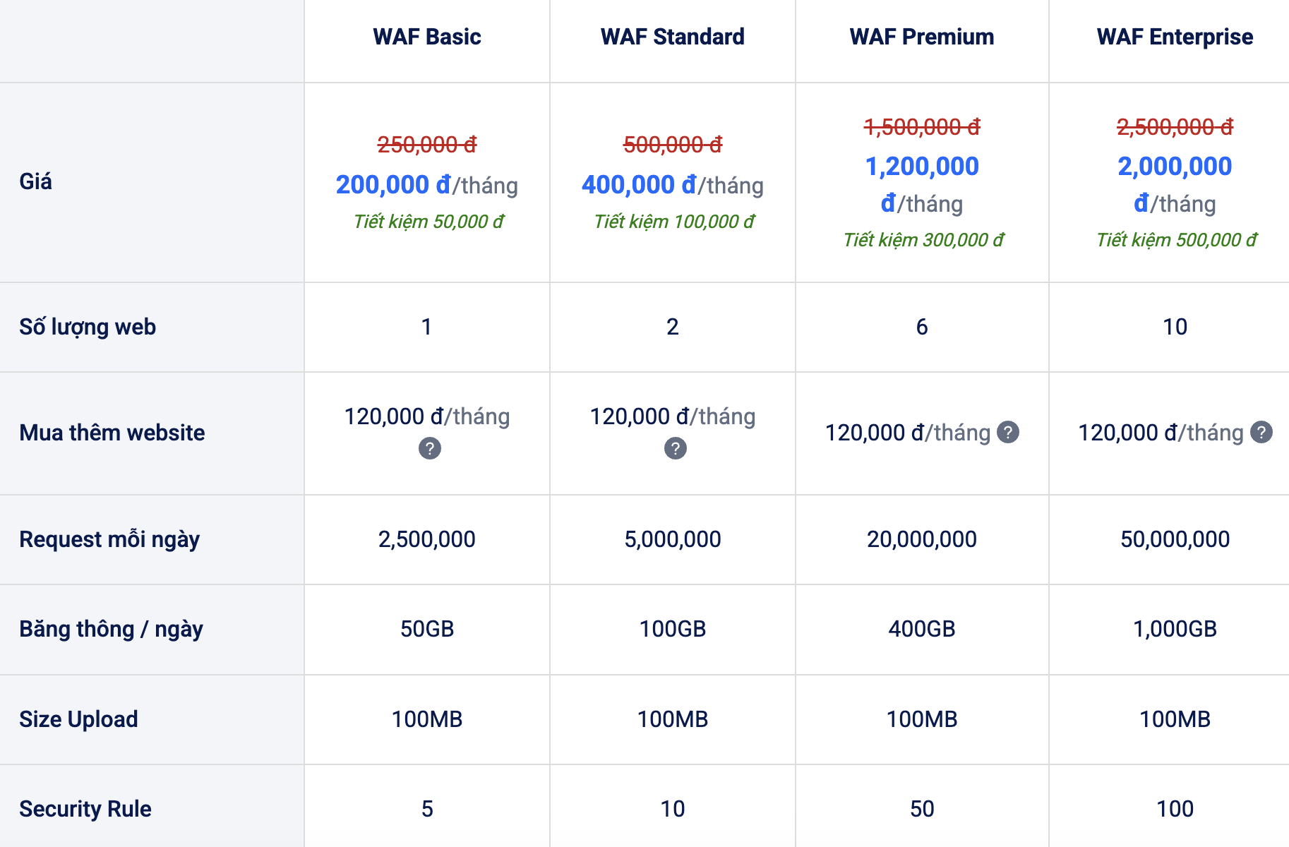Select the WAF Basic column header
The height and width of the screenshot is (847, 1289).
426,37
